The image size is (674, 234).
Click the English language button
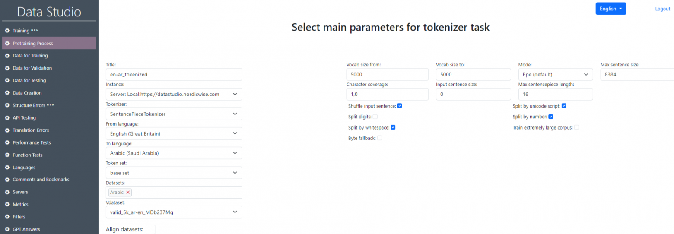tap(610, 9)
